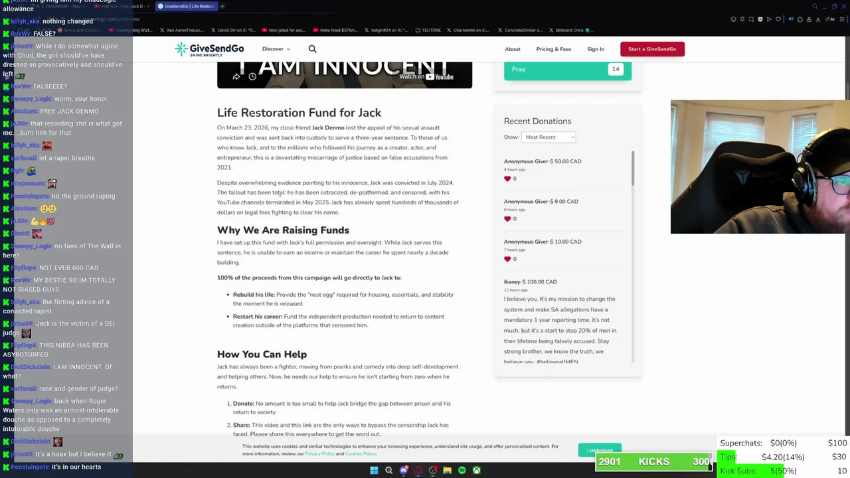Click Watch on YouTube link
Screen dimensions: 850x478
coord(426,76)
